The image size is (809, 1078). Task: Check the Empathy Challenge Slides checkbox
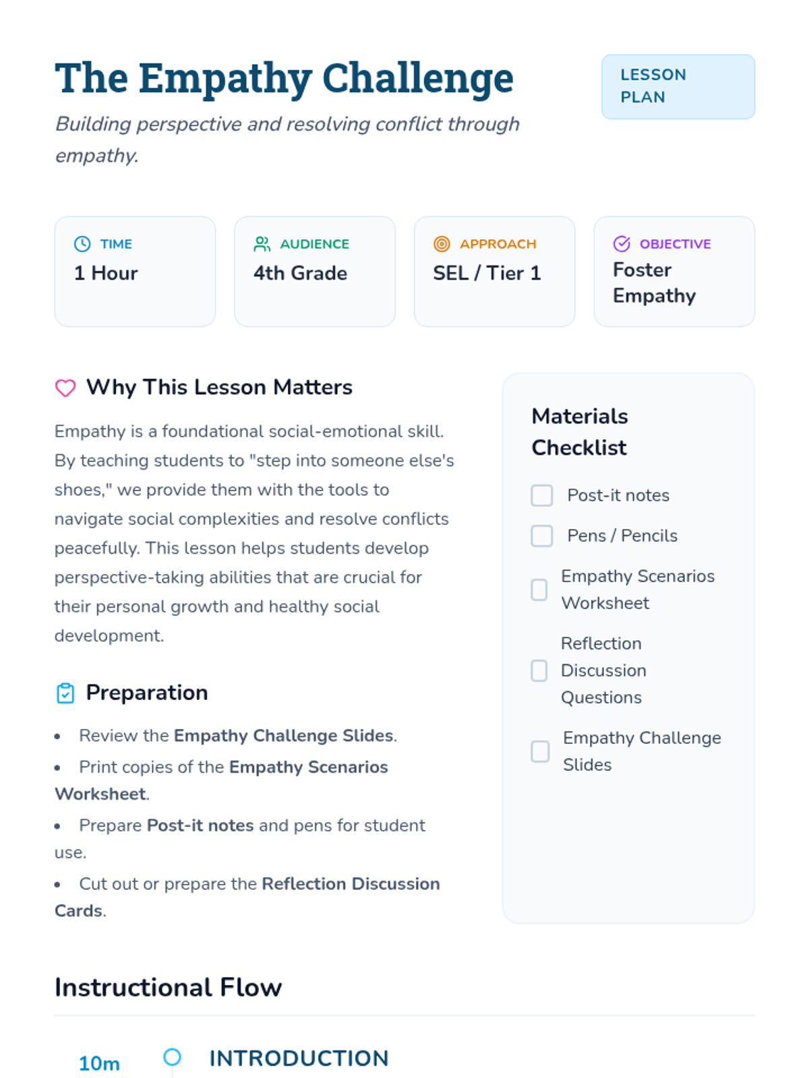coord(540,751)
